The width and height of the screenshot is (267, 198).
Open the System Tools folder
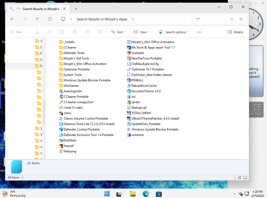coord(70,75)
